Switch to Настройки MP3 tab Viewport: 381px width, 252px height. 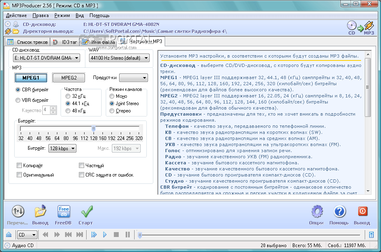tap(142, 41)
